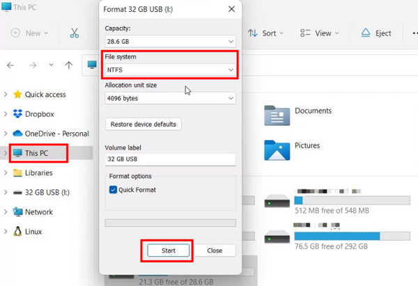Click the Eject triangle icon
This screenshot has height=286, width=418.
tap(366, 33)
